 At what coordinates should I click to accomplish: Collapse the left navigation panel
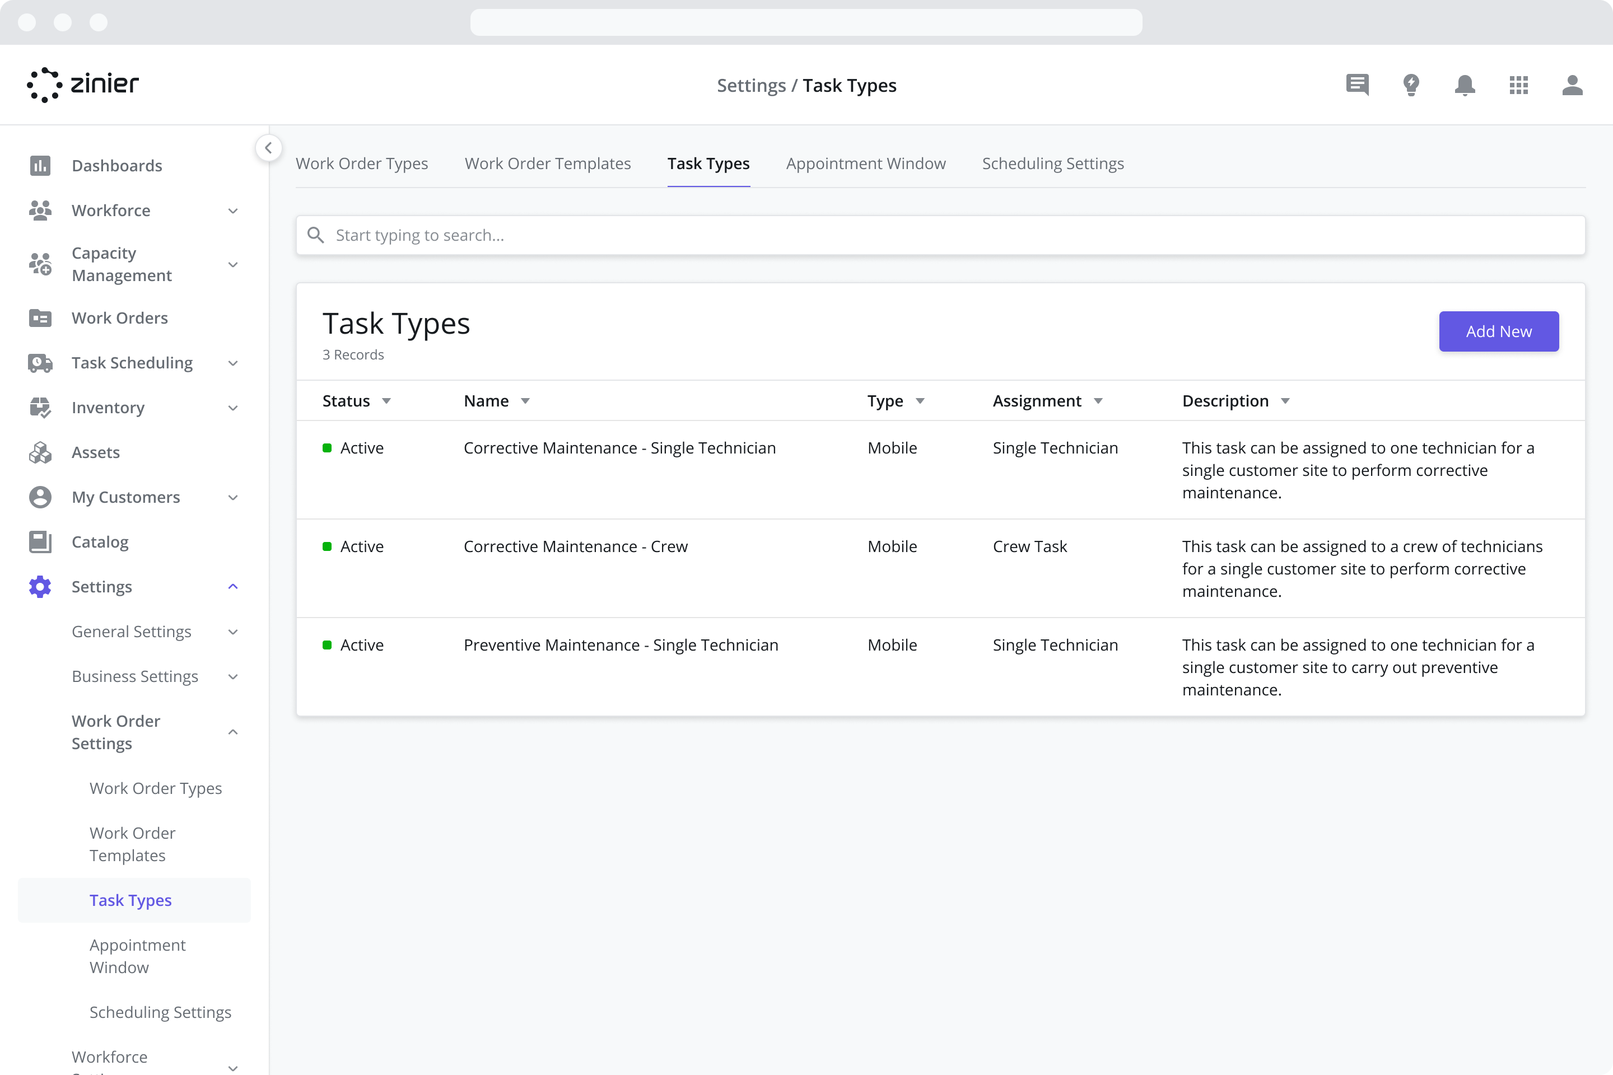tap(268, 147)
